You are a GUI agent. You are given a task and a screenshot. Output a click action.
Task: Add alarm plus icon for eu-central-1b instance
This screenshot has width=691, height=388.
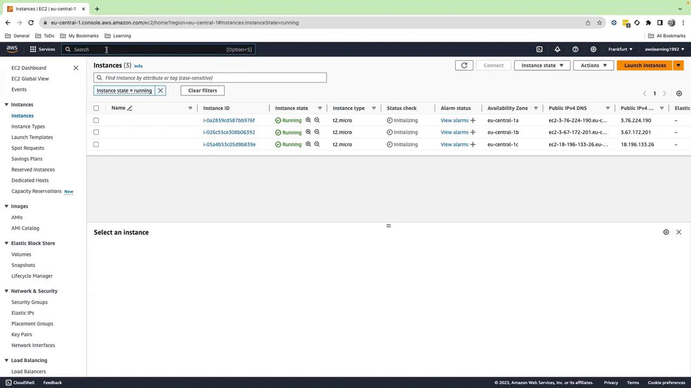(x=473, y=132)
